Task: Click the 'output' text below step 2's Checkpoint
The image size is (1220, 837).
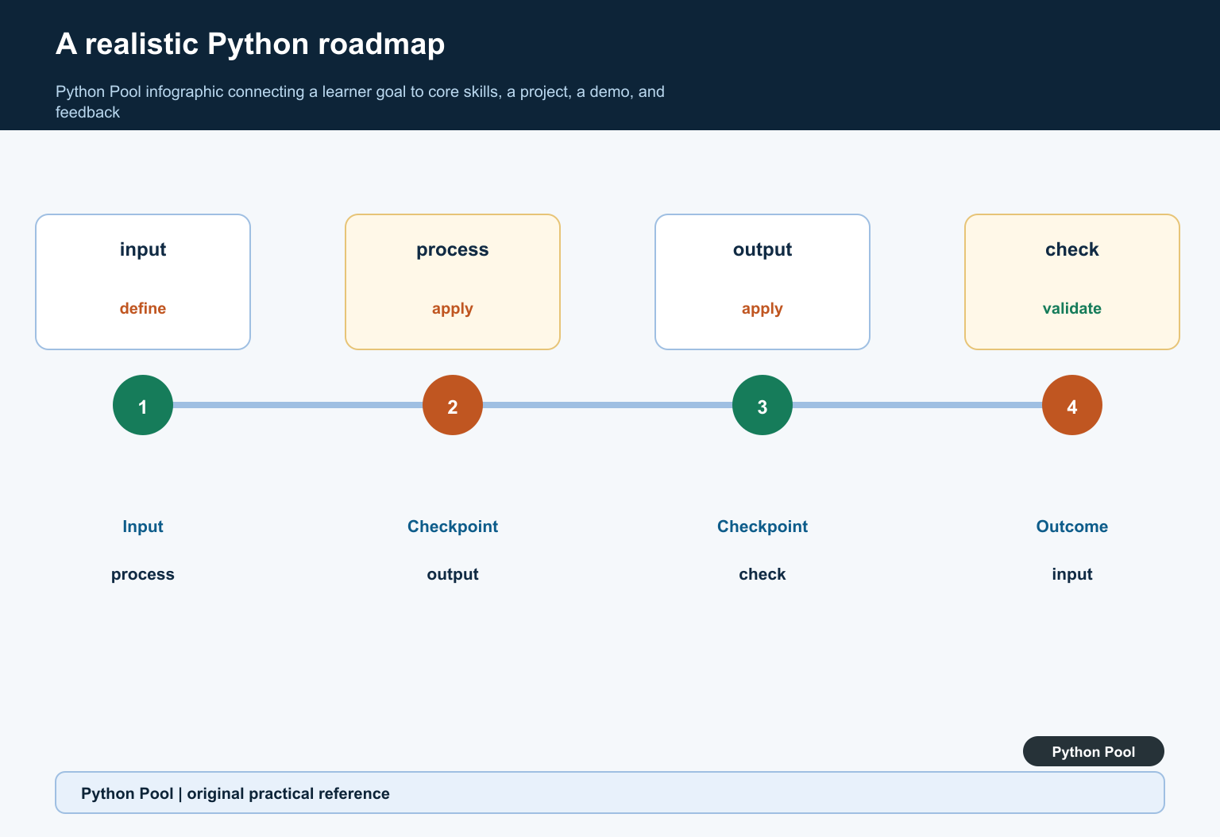Action: [x=453, y=574]
